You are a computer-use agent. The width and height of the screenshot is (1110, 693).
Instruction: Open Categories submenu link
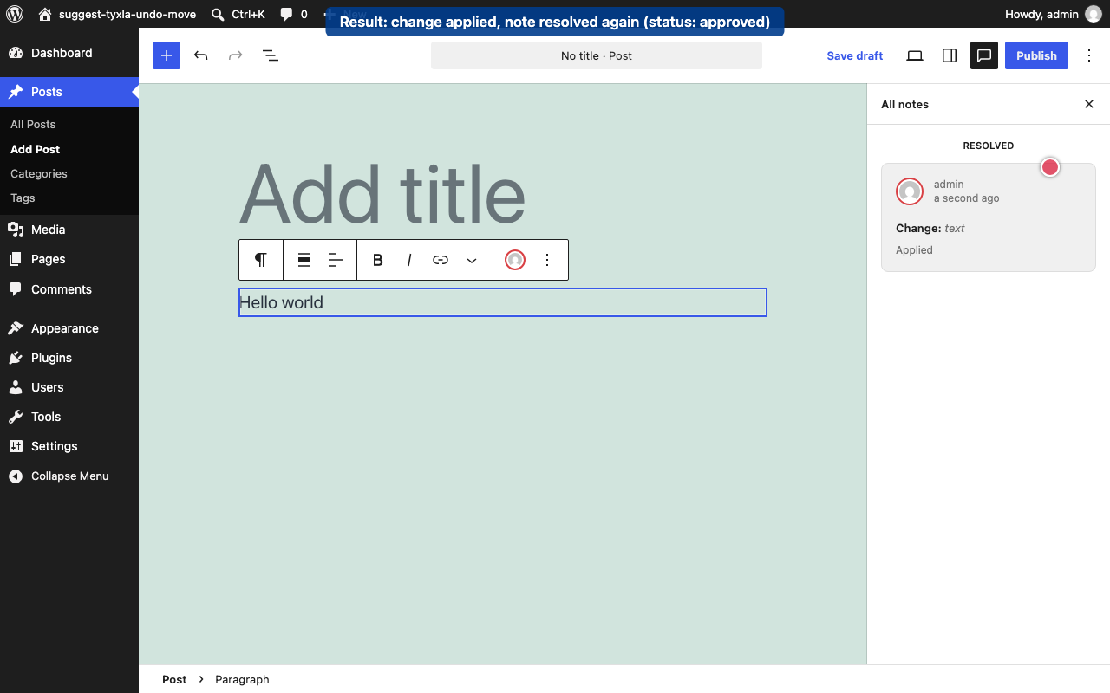(39, 173)
